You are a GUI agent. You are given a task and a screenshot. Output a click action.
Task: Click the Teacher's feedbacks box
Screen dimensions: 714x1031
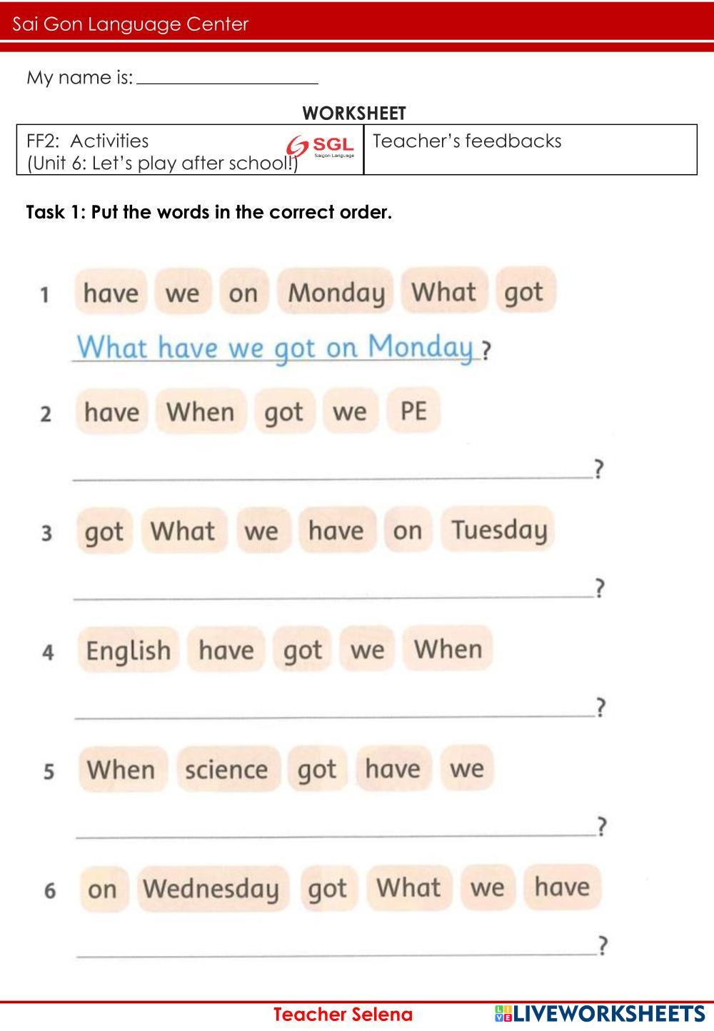pyautogui.click(x=530, y=149)
